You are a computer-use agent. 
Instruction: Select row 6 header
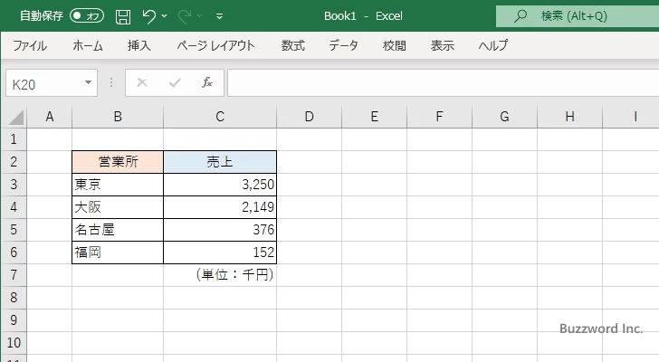14,252
